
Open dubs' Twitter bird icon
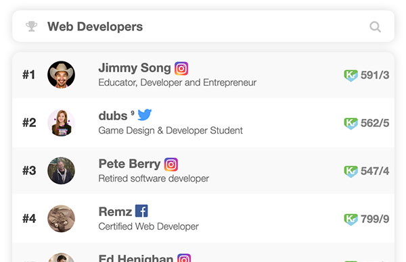pos(145,115)
